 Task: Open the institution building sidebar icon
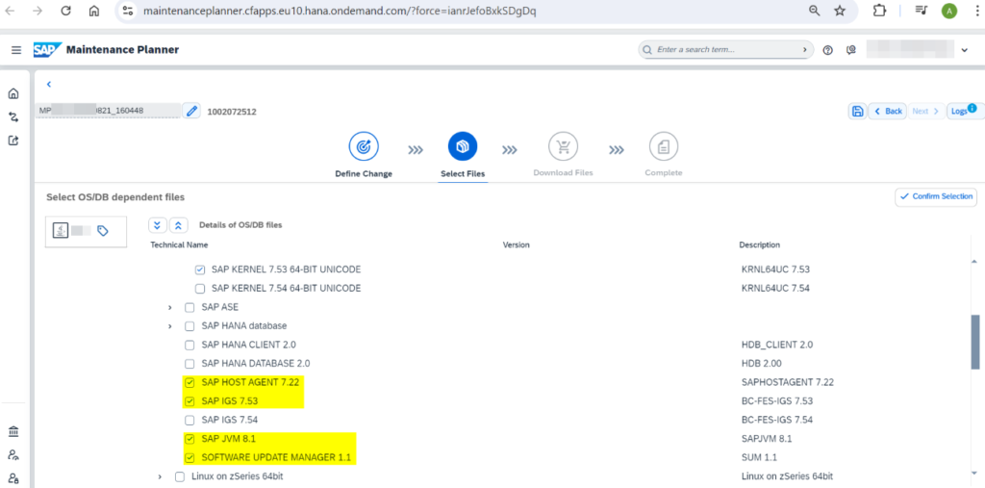pos(13,431)
